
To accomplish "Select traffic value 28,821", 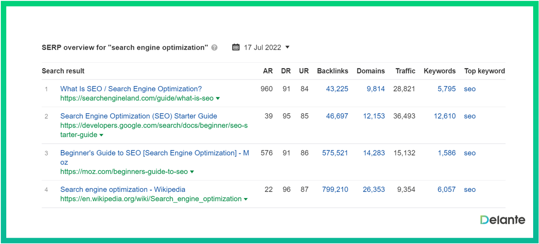I will (x=404, y=89).
